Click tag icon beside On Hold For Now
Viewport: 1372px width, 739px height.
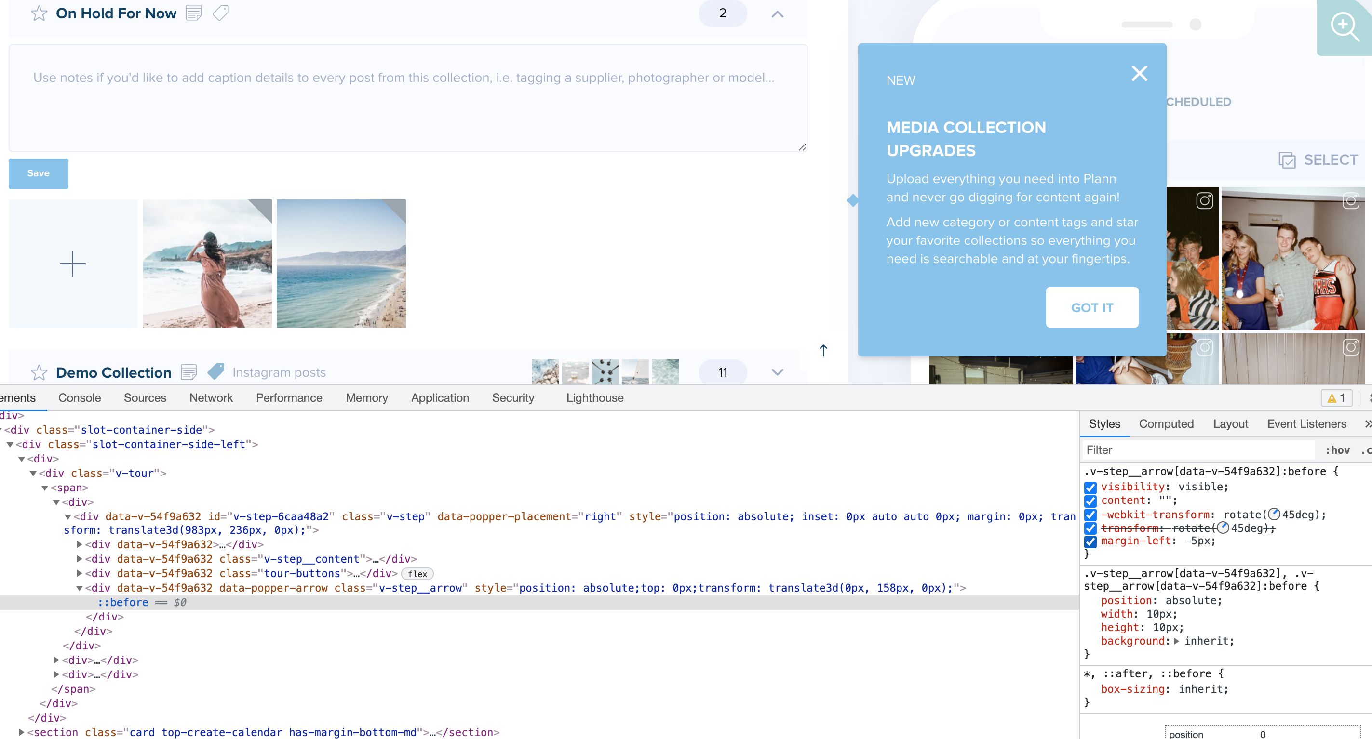coord(220,13)
